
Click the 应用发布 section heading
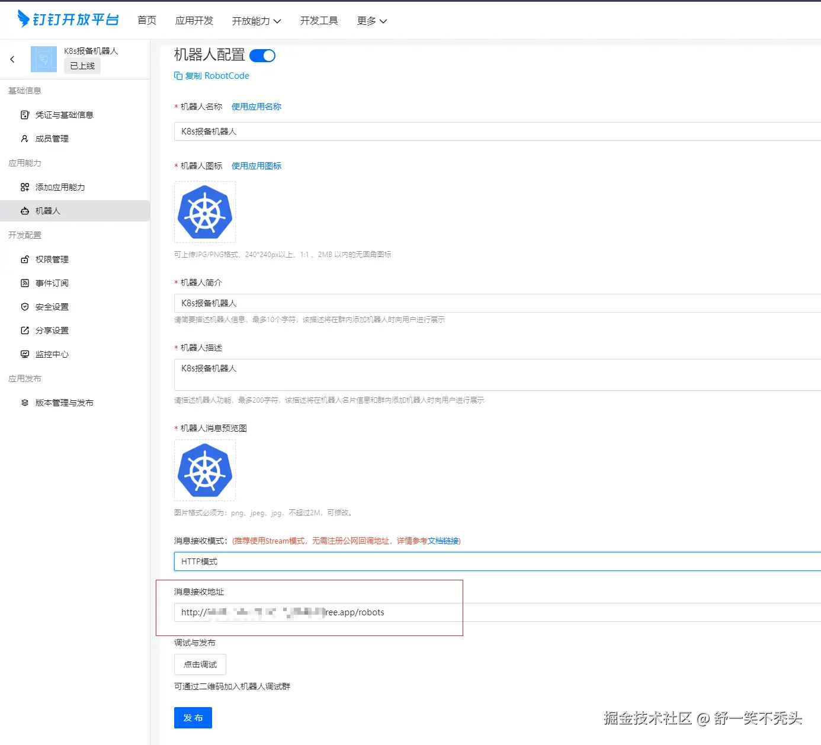coord(25,378)
